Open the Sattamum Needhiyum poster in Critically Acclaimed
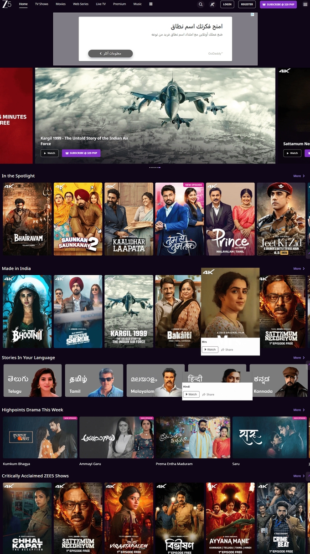The width and height of the screenshot is (310, 554). coord(78,518)
